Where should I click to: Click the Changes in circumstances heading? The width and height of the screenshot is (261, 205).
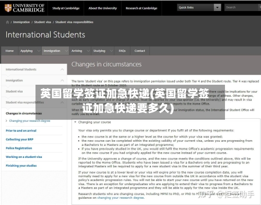pos(106,64)
